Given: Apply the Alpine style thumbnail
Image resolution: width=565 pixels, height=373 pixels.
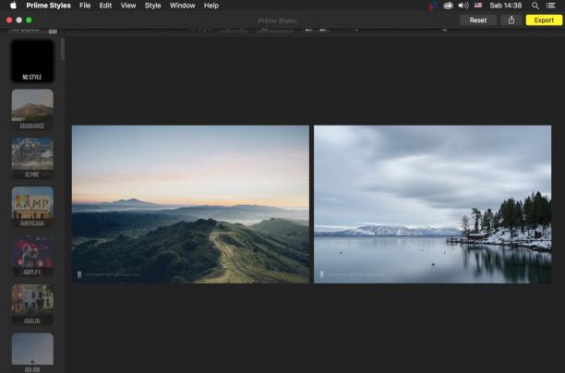Looking at the screenshot, I should pyautogui.click(x=32, y=158).
